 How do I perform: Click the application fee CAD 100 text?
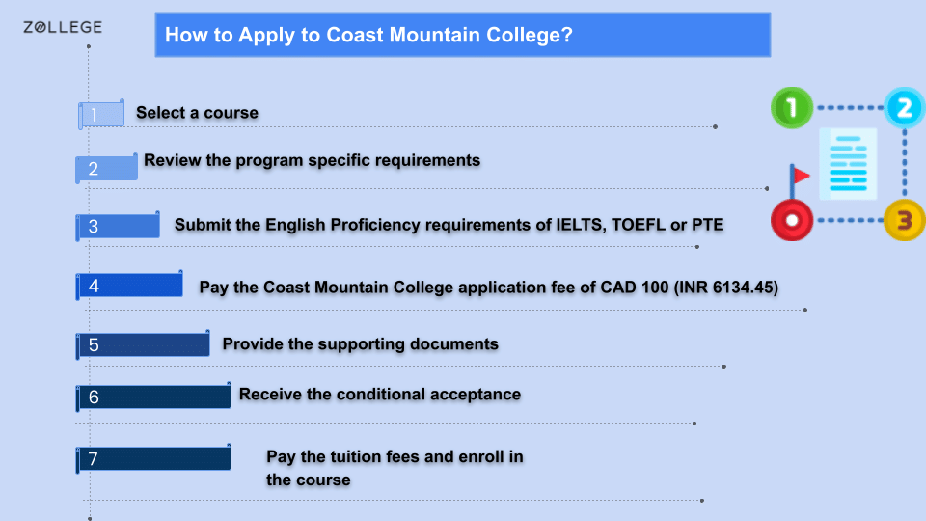[488, 288]
